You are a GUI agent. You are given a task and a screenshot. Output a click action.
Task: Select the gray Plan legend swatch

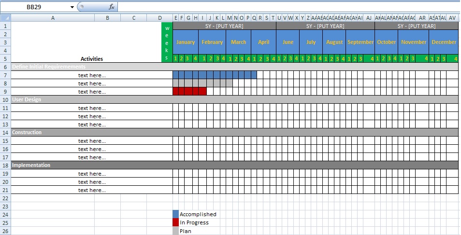(176, 231)
